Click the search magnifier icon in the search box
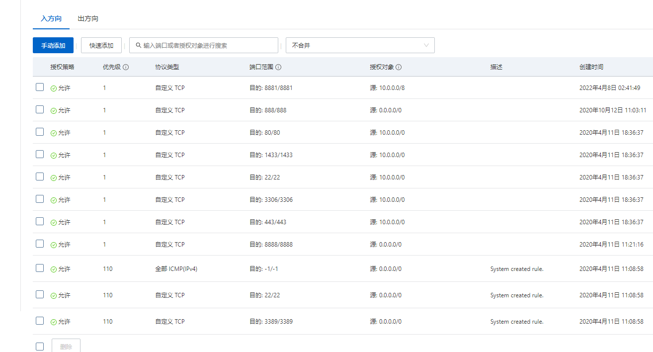The width and height of the screenshot is (653, 352). point(138,45)
